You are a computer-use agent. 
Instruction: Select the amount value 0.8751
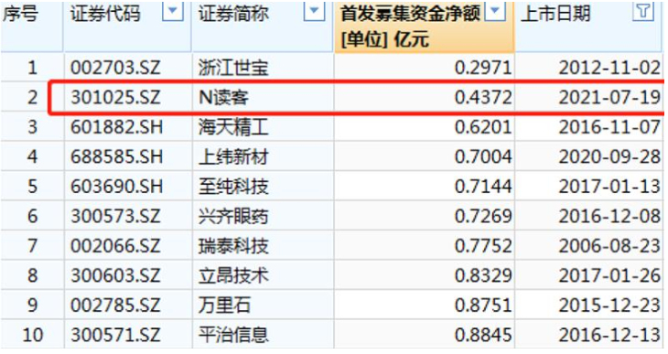(x=483, y=305)
